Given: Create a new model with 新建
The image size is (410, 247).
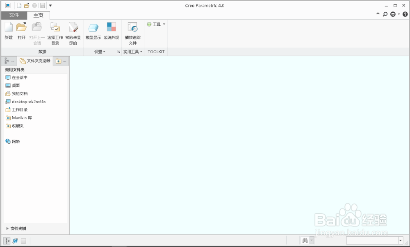Looking at the screenshot, I should tap(9, 31).
